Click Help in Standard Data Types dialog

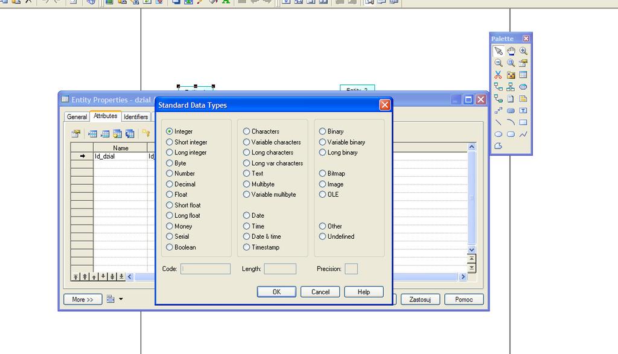click(364, 292)
